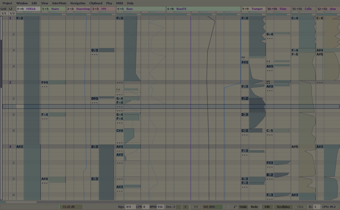Viewport: 340px width, 210px height.
Task: Click the Undo button
Action: [243, 207]
